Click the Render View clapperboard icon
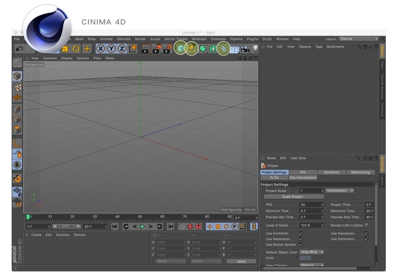 coord(146,49)
